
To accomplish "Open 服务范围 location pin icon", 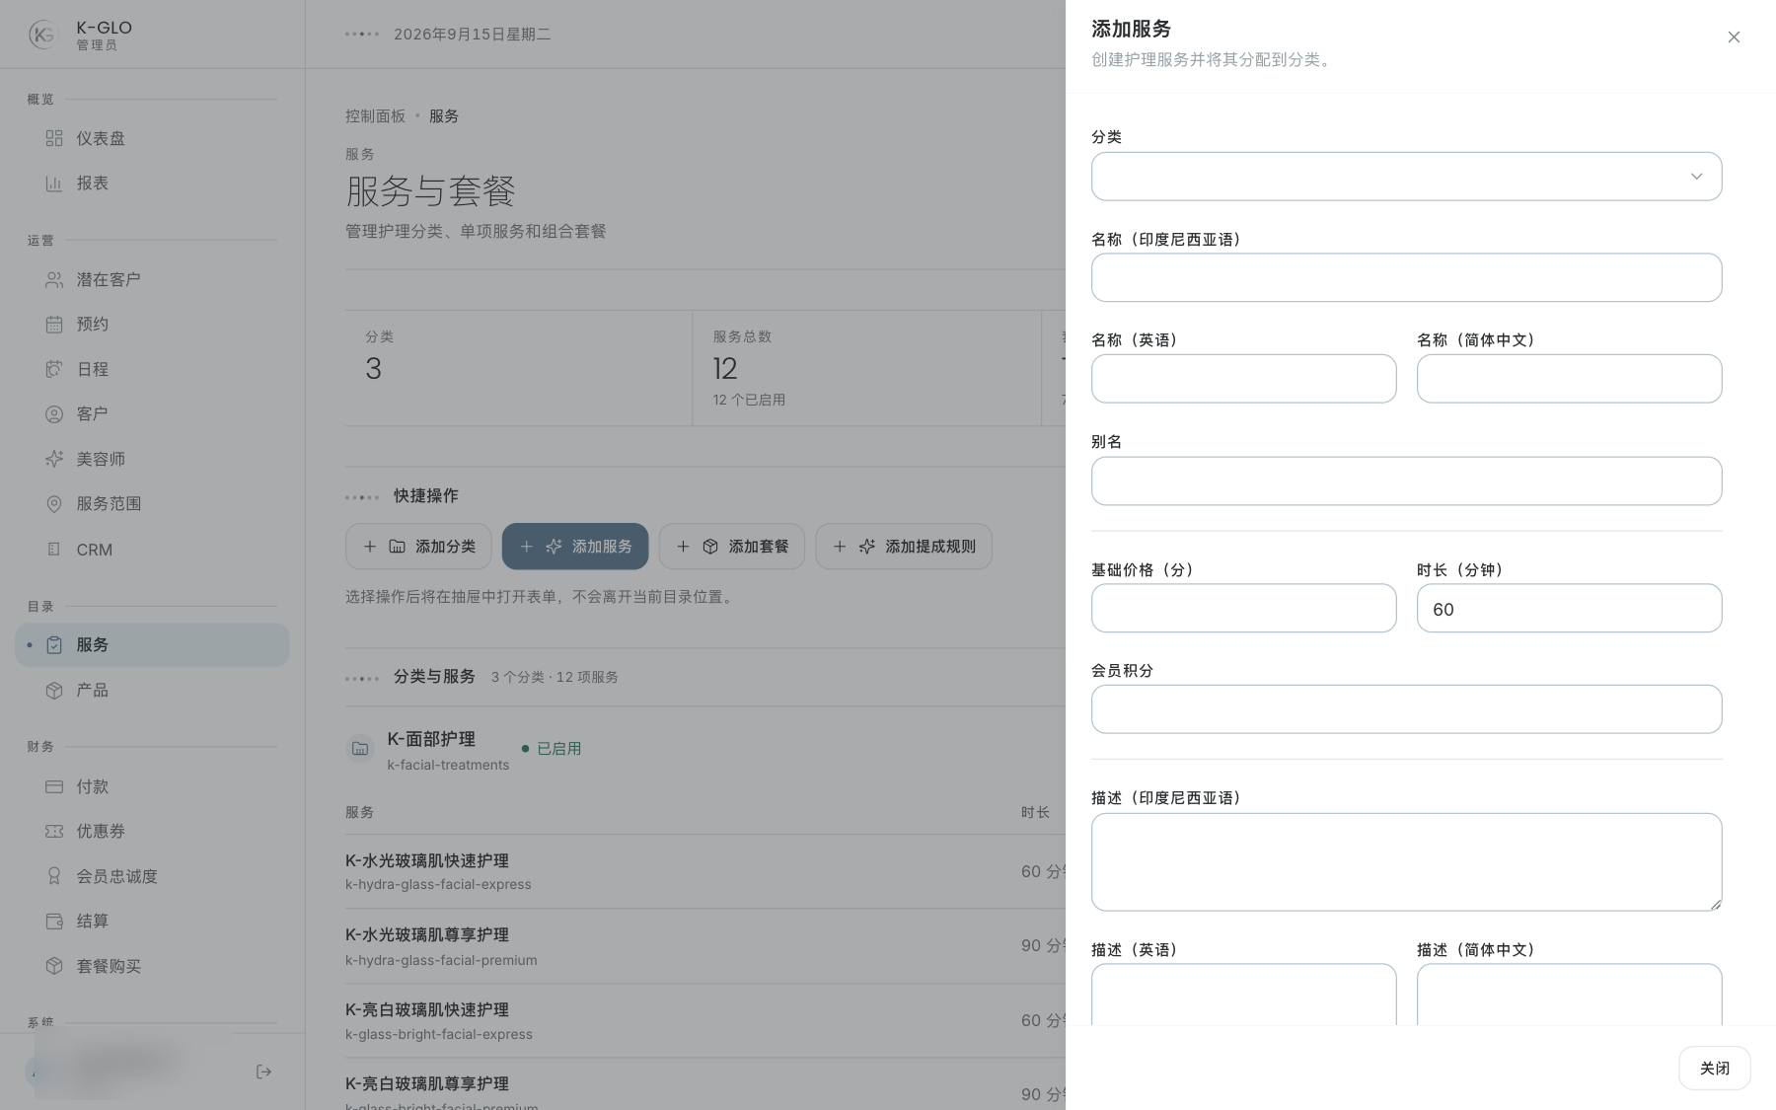I will point(54,504).
